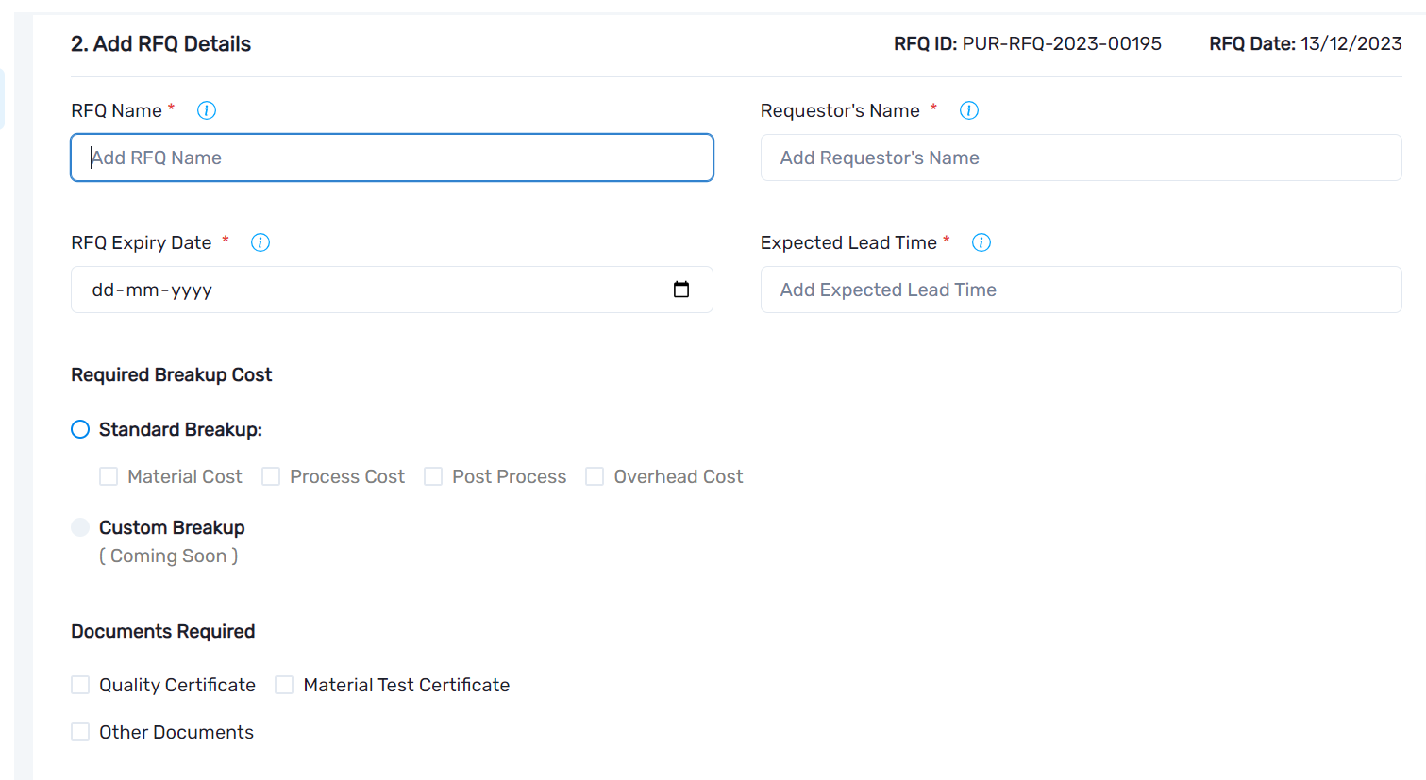The height and width of the screenshot is (780, 1426).
Task: Click the info icon beside Expected Lead Time
Action: [981, 242]
